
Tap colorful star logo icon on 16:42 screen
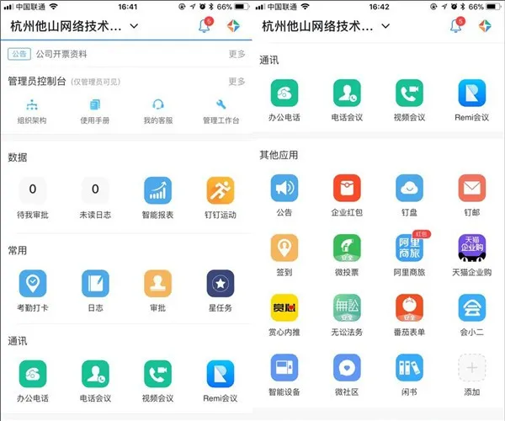click(x=485, y=26)
